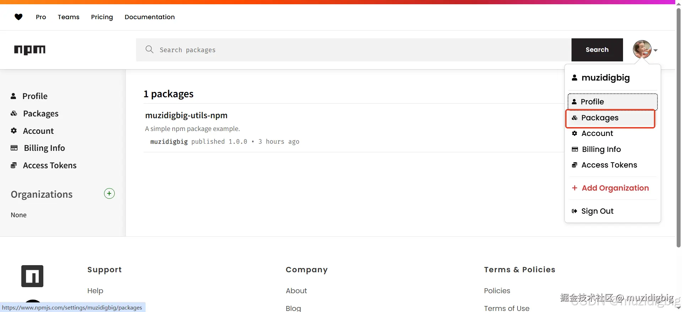Open the Policies footer link
682x312 pixels.
(497, 290)
